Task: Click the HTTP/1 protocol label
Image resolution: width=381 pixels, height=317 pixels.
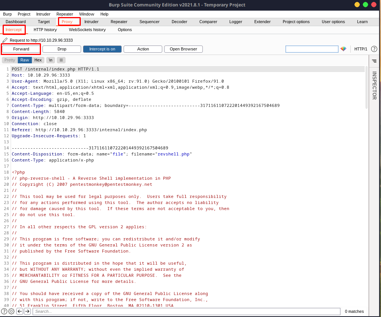Action: (361, 49)
